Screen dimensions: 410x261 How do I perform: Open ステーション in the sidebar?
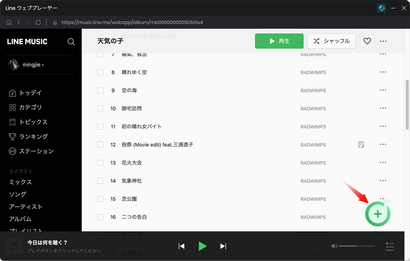click(31, 151)
